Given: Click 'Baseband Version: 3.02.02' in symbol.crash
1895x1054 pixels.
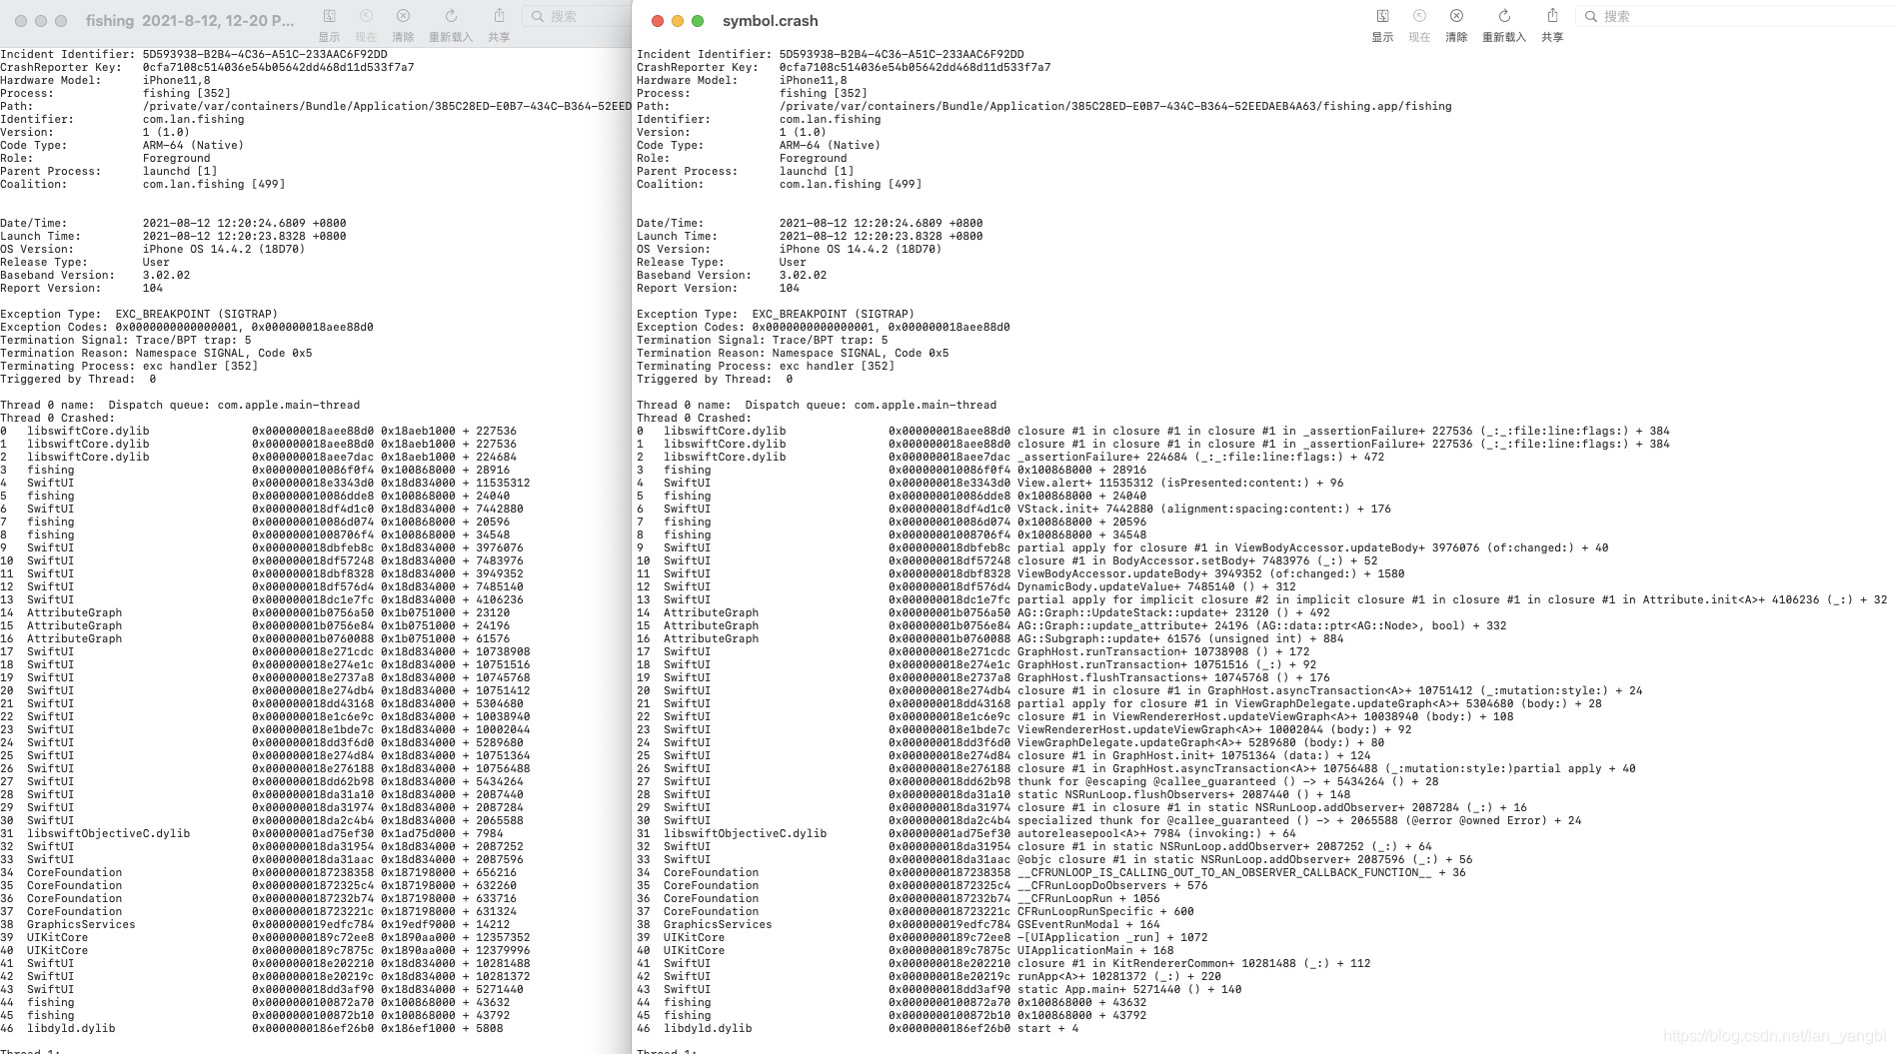Looking at the screenshot, I should click(732, 275).
